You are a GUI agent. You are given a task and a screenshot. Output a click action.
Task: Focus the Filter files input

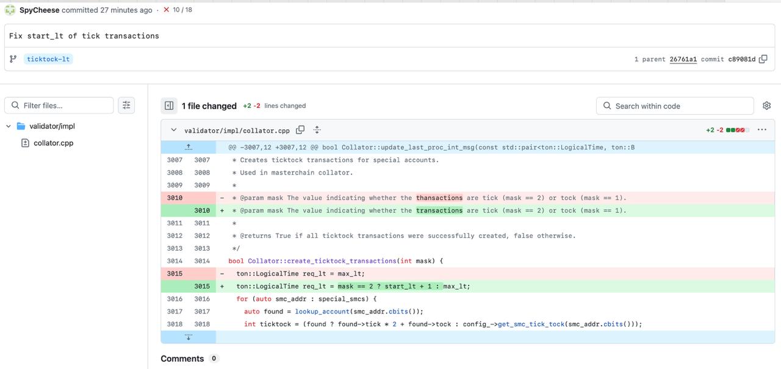click(59, 106)
